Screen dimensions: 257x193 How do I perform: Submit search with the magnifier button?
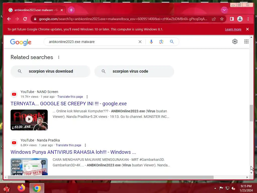pyautogui.click(x=172, y=42)
